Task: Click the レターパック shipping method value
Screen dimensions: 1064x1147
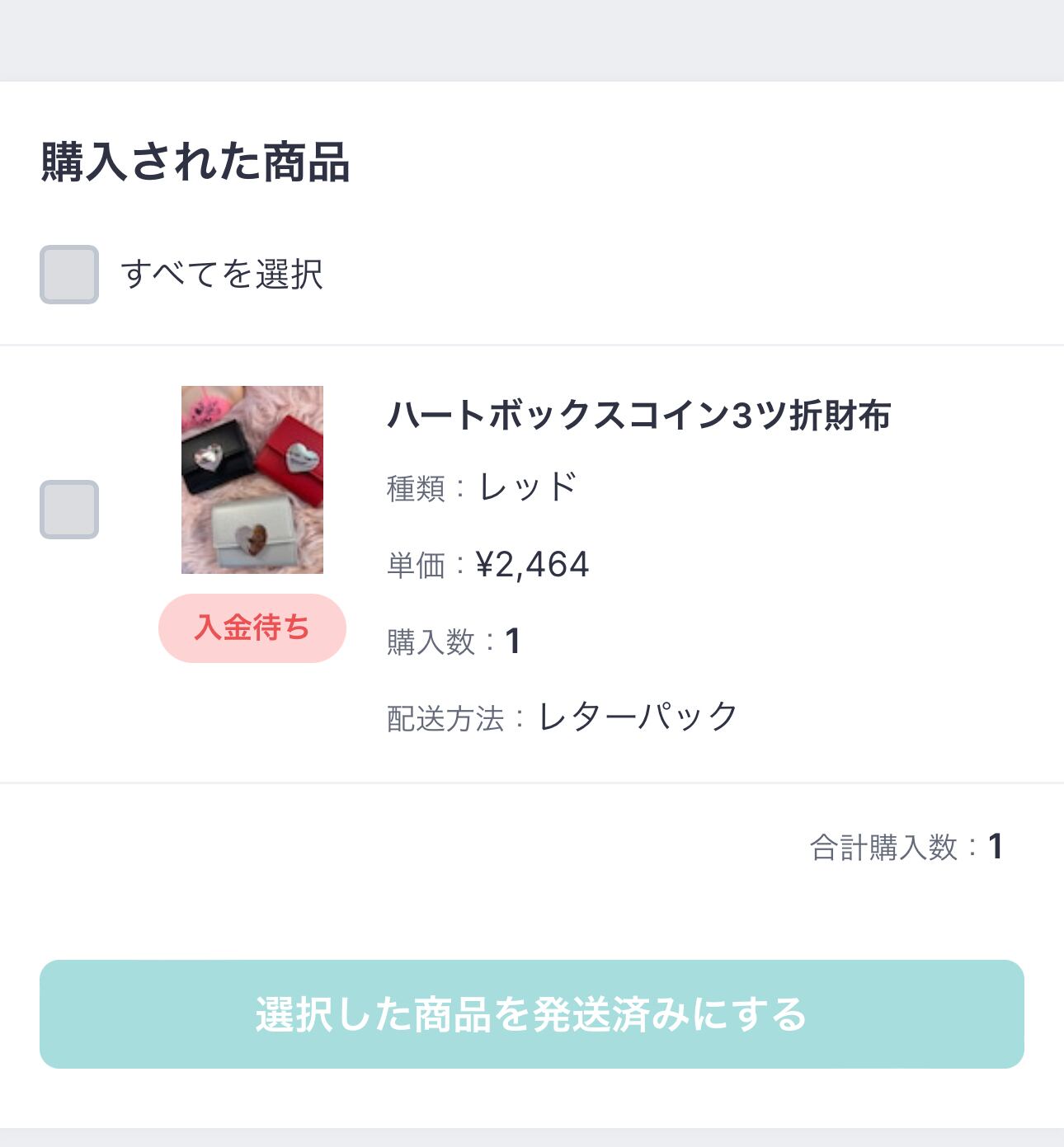Action: coord(638,717)
